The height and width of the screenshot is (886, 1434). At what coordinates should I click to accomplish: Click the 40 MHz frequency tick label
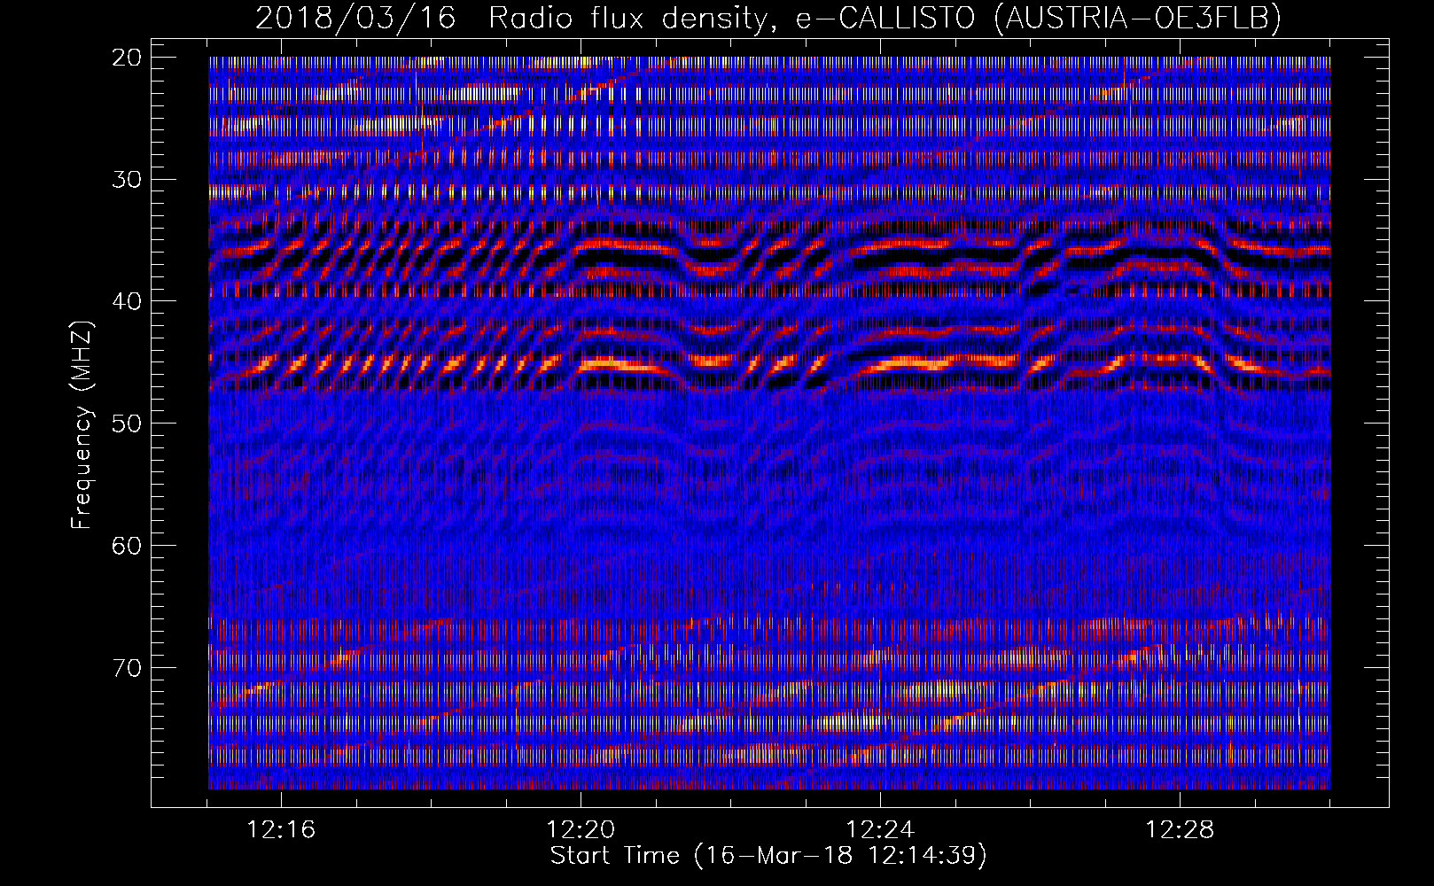point(127,301)
